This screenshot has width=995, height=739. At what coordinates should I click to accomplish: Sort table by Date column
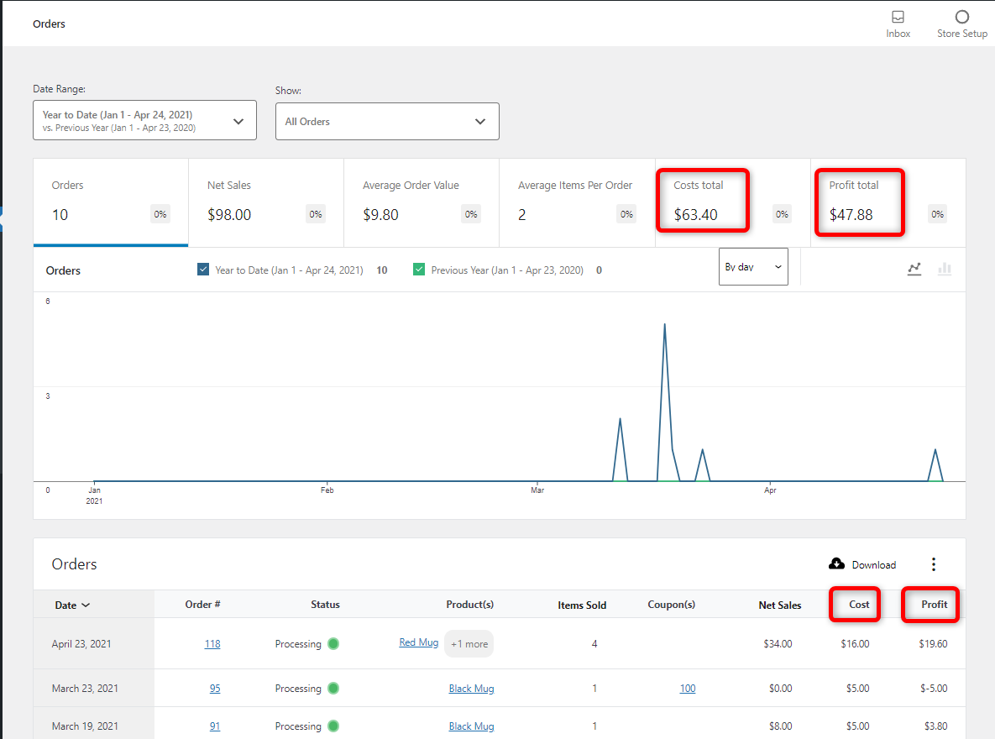(x=72, y=605)
